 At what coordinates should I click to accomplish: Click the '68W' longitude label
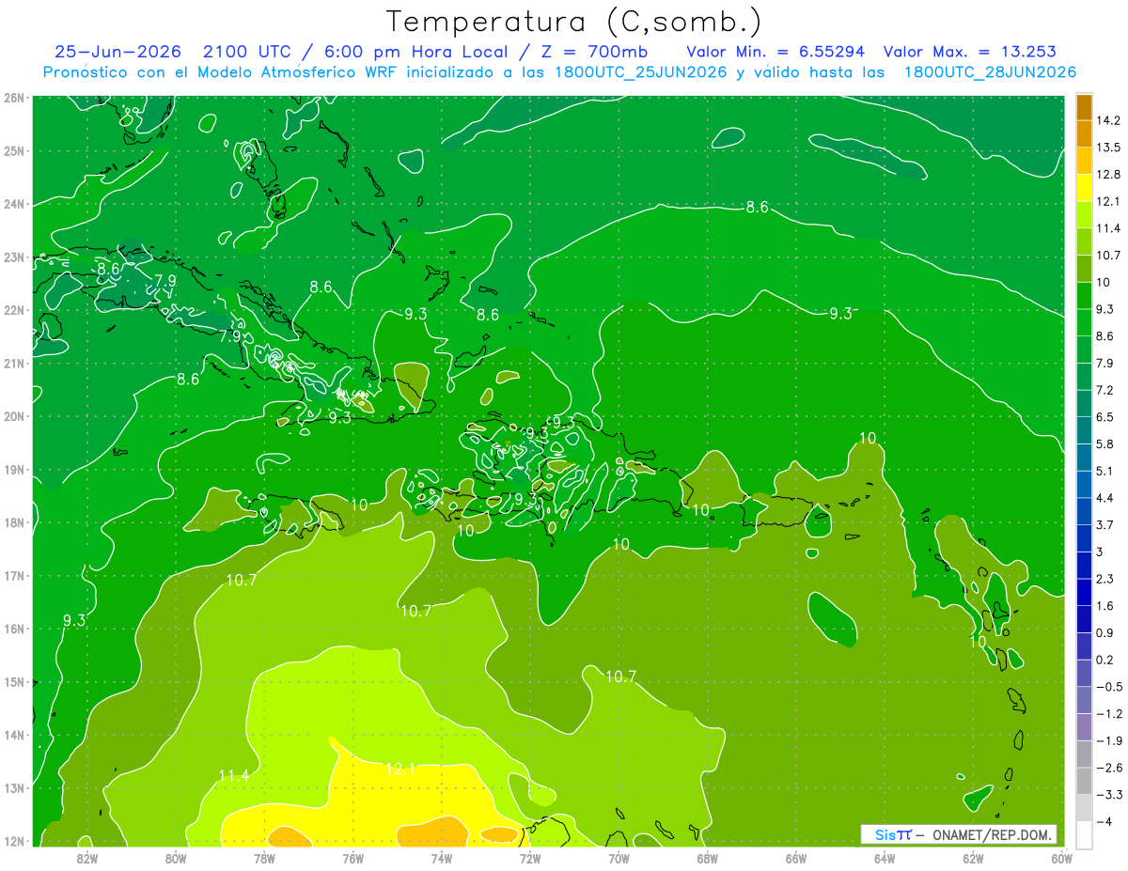tap(707, 858)
